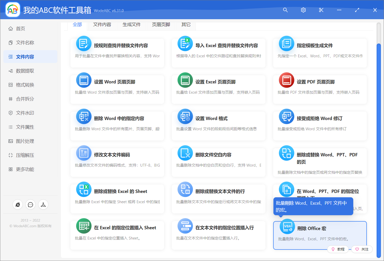Open the chat message icon in sidebar
This screenshot has width=384, height=261.
(30, 205)
